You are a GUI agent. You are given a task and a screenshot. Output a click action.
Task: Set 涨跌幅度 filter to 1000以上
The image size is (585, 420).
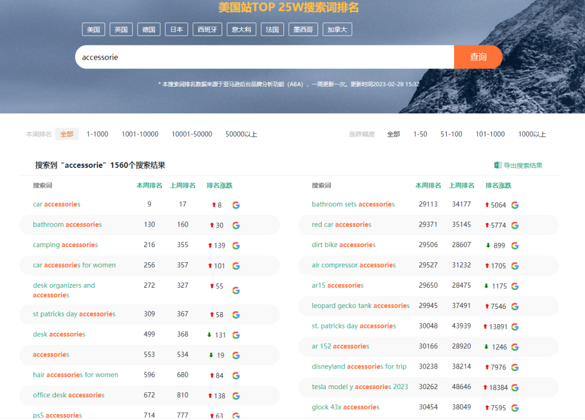coord(532,134)
